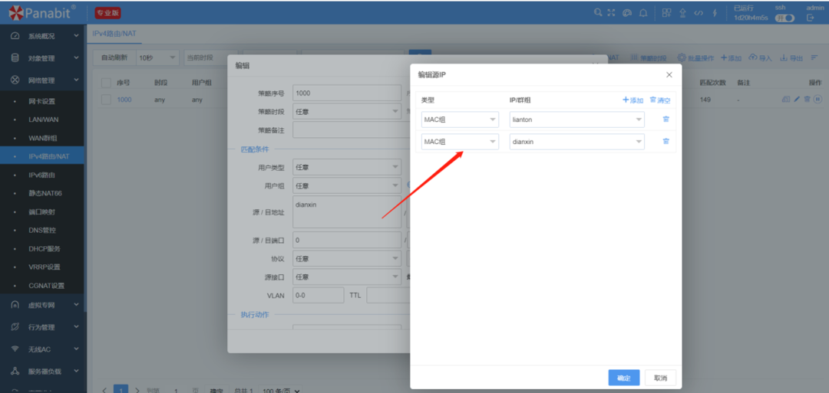Click the 策略时段 toolbar item
829x393 pixels.
[x=649, y=57]
